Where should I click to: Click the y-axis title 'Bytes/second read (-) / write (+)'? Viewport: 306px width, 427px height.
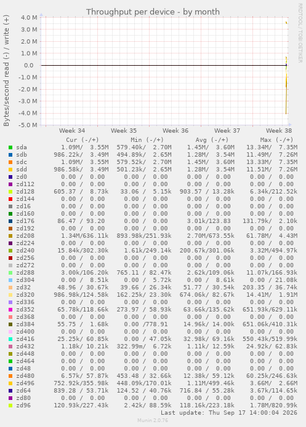point(6,71)
